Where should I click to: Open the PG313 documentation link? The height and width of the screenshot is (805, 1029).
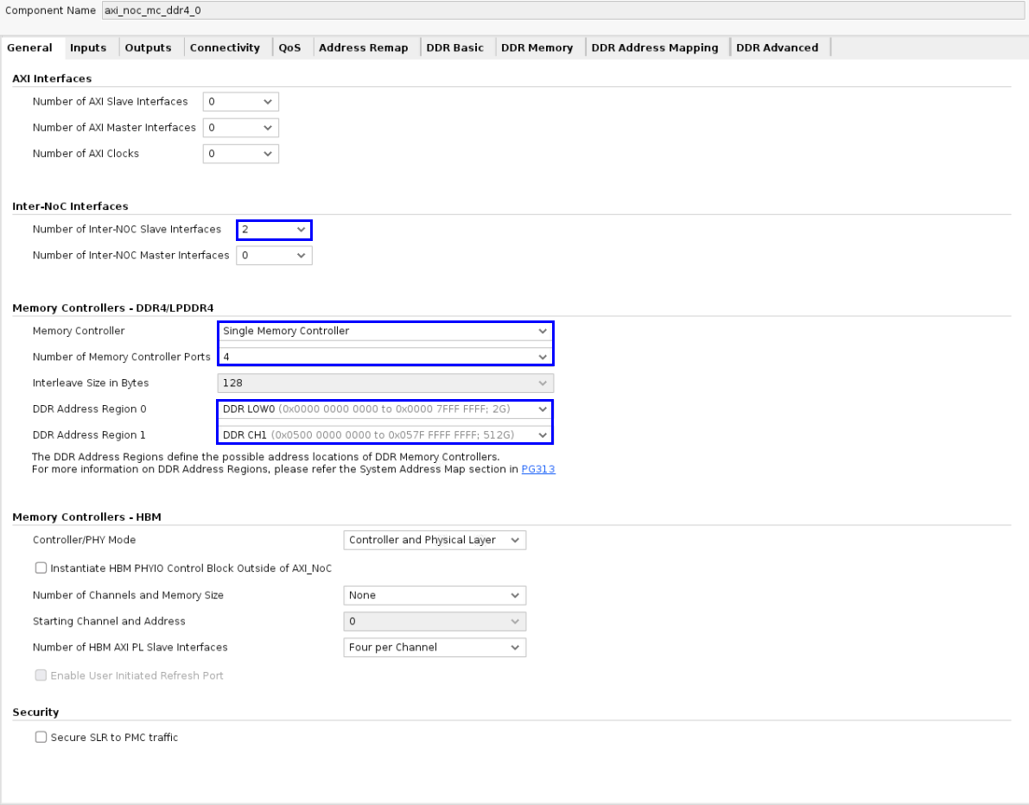coord(537,470)
